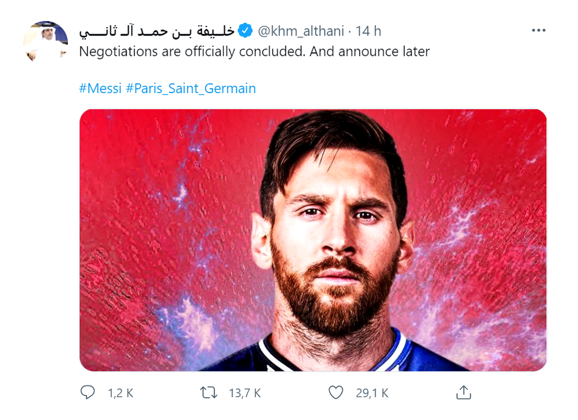Open the @khm_althani handle link
Image resolution: width=578 pixels, height=420 pixels.
tap(302, 31)
